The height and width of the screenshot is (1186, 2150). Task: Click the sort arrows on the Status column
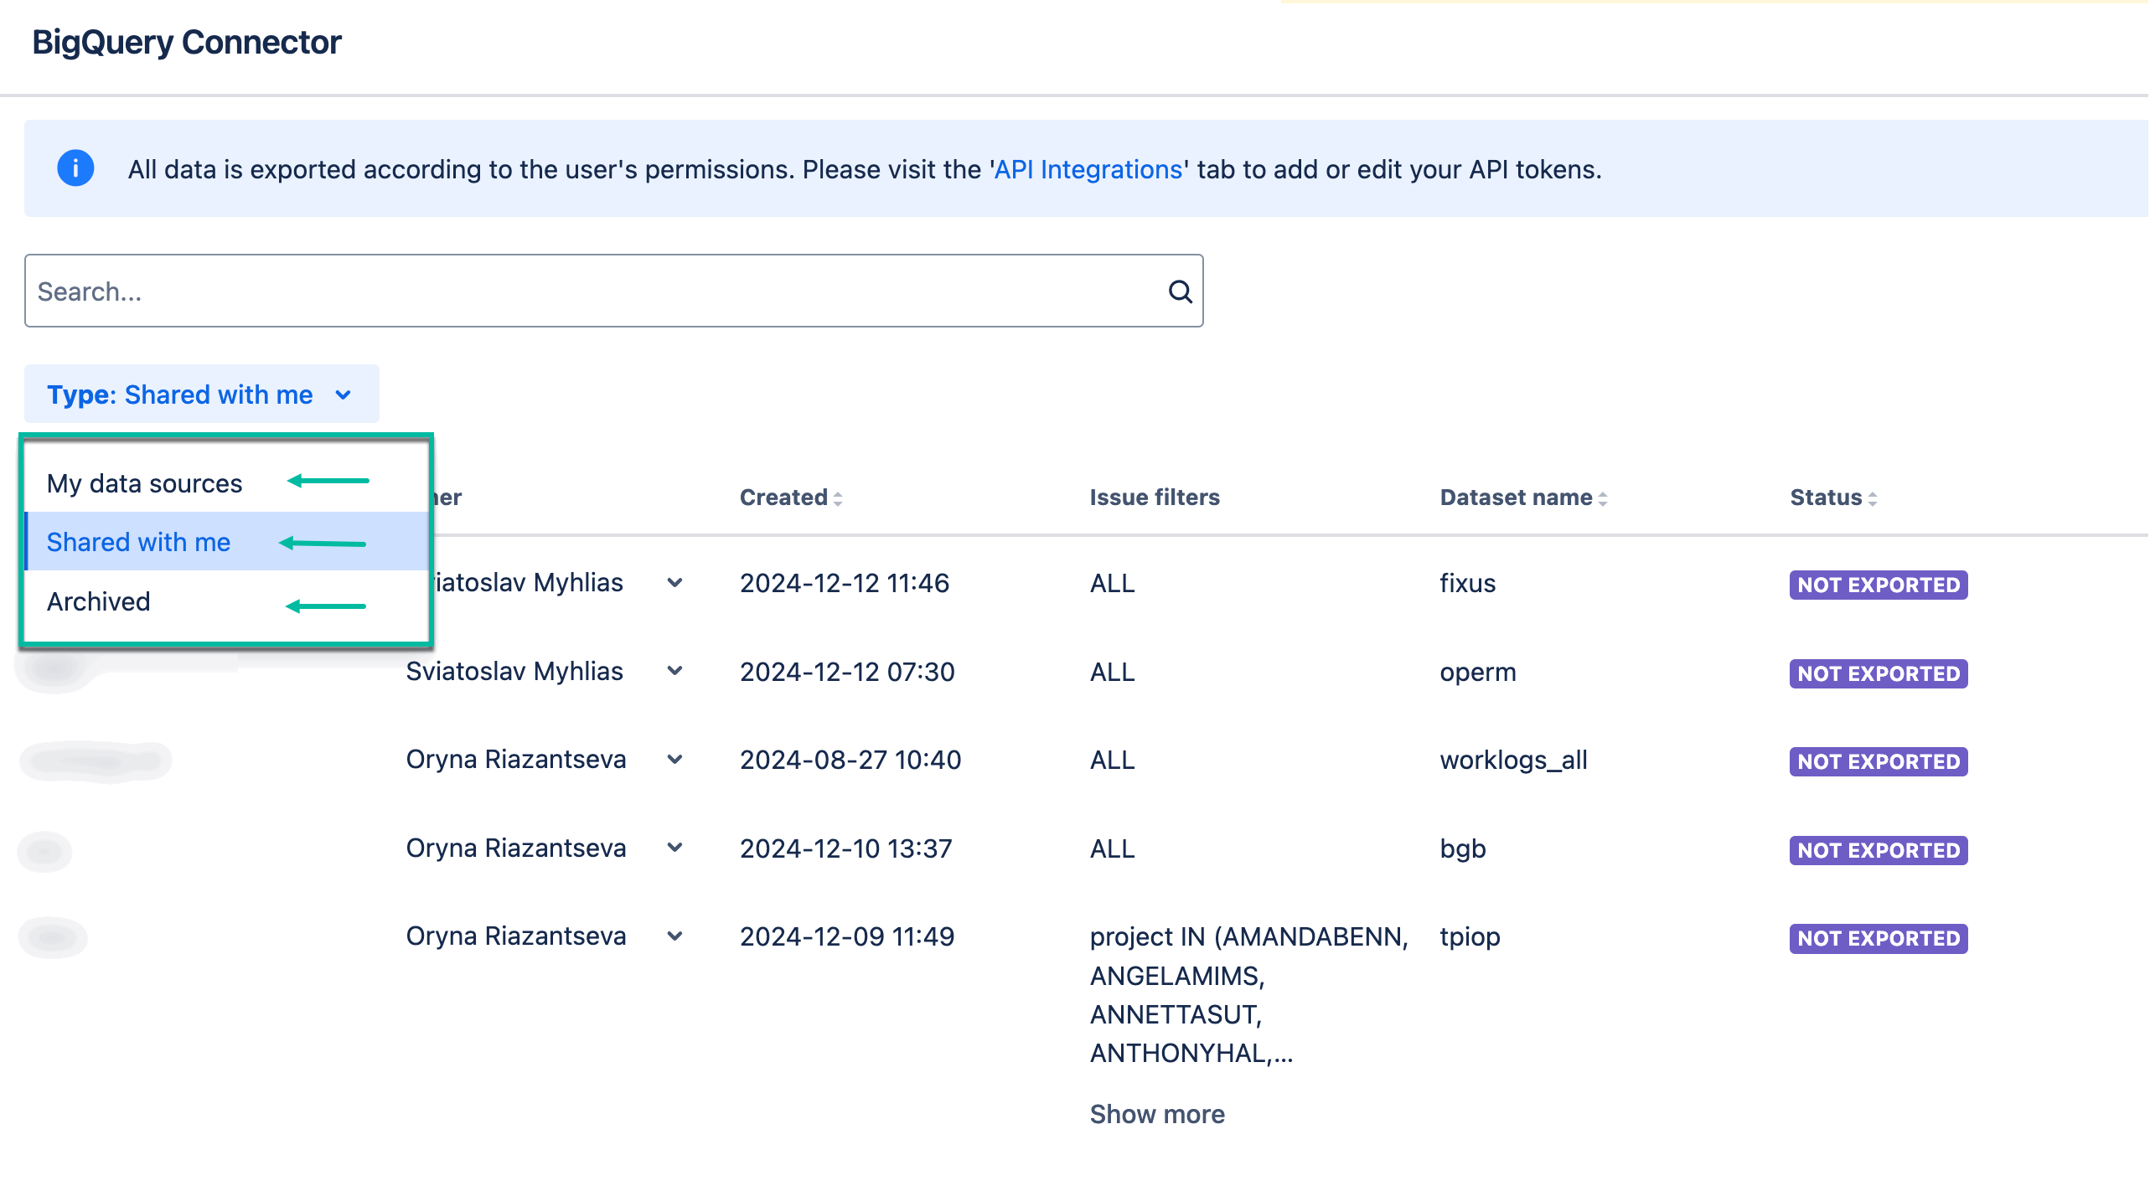pyautogui.click(x=1873, y=497)
